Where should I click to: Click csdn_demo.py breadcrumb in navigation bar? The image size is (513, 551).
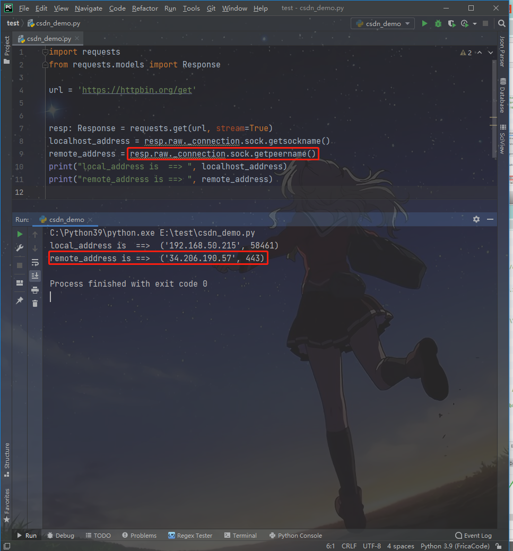(x=54, y=23)
